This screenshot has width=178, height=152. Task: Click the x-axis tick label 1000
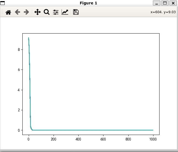(153, 139)
